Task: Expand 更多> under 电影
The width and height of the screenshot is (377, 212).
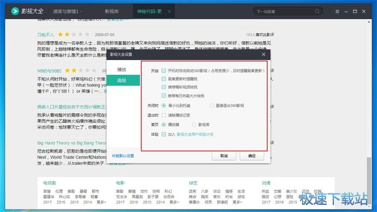Action: 174,202
